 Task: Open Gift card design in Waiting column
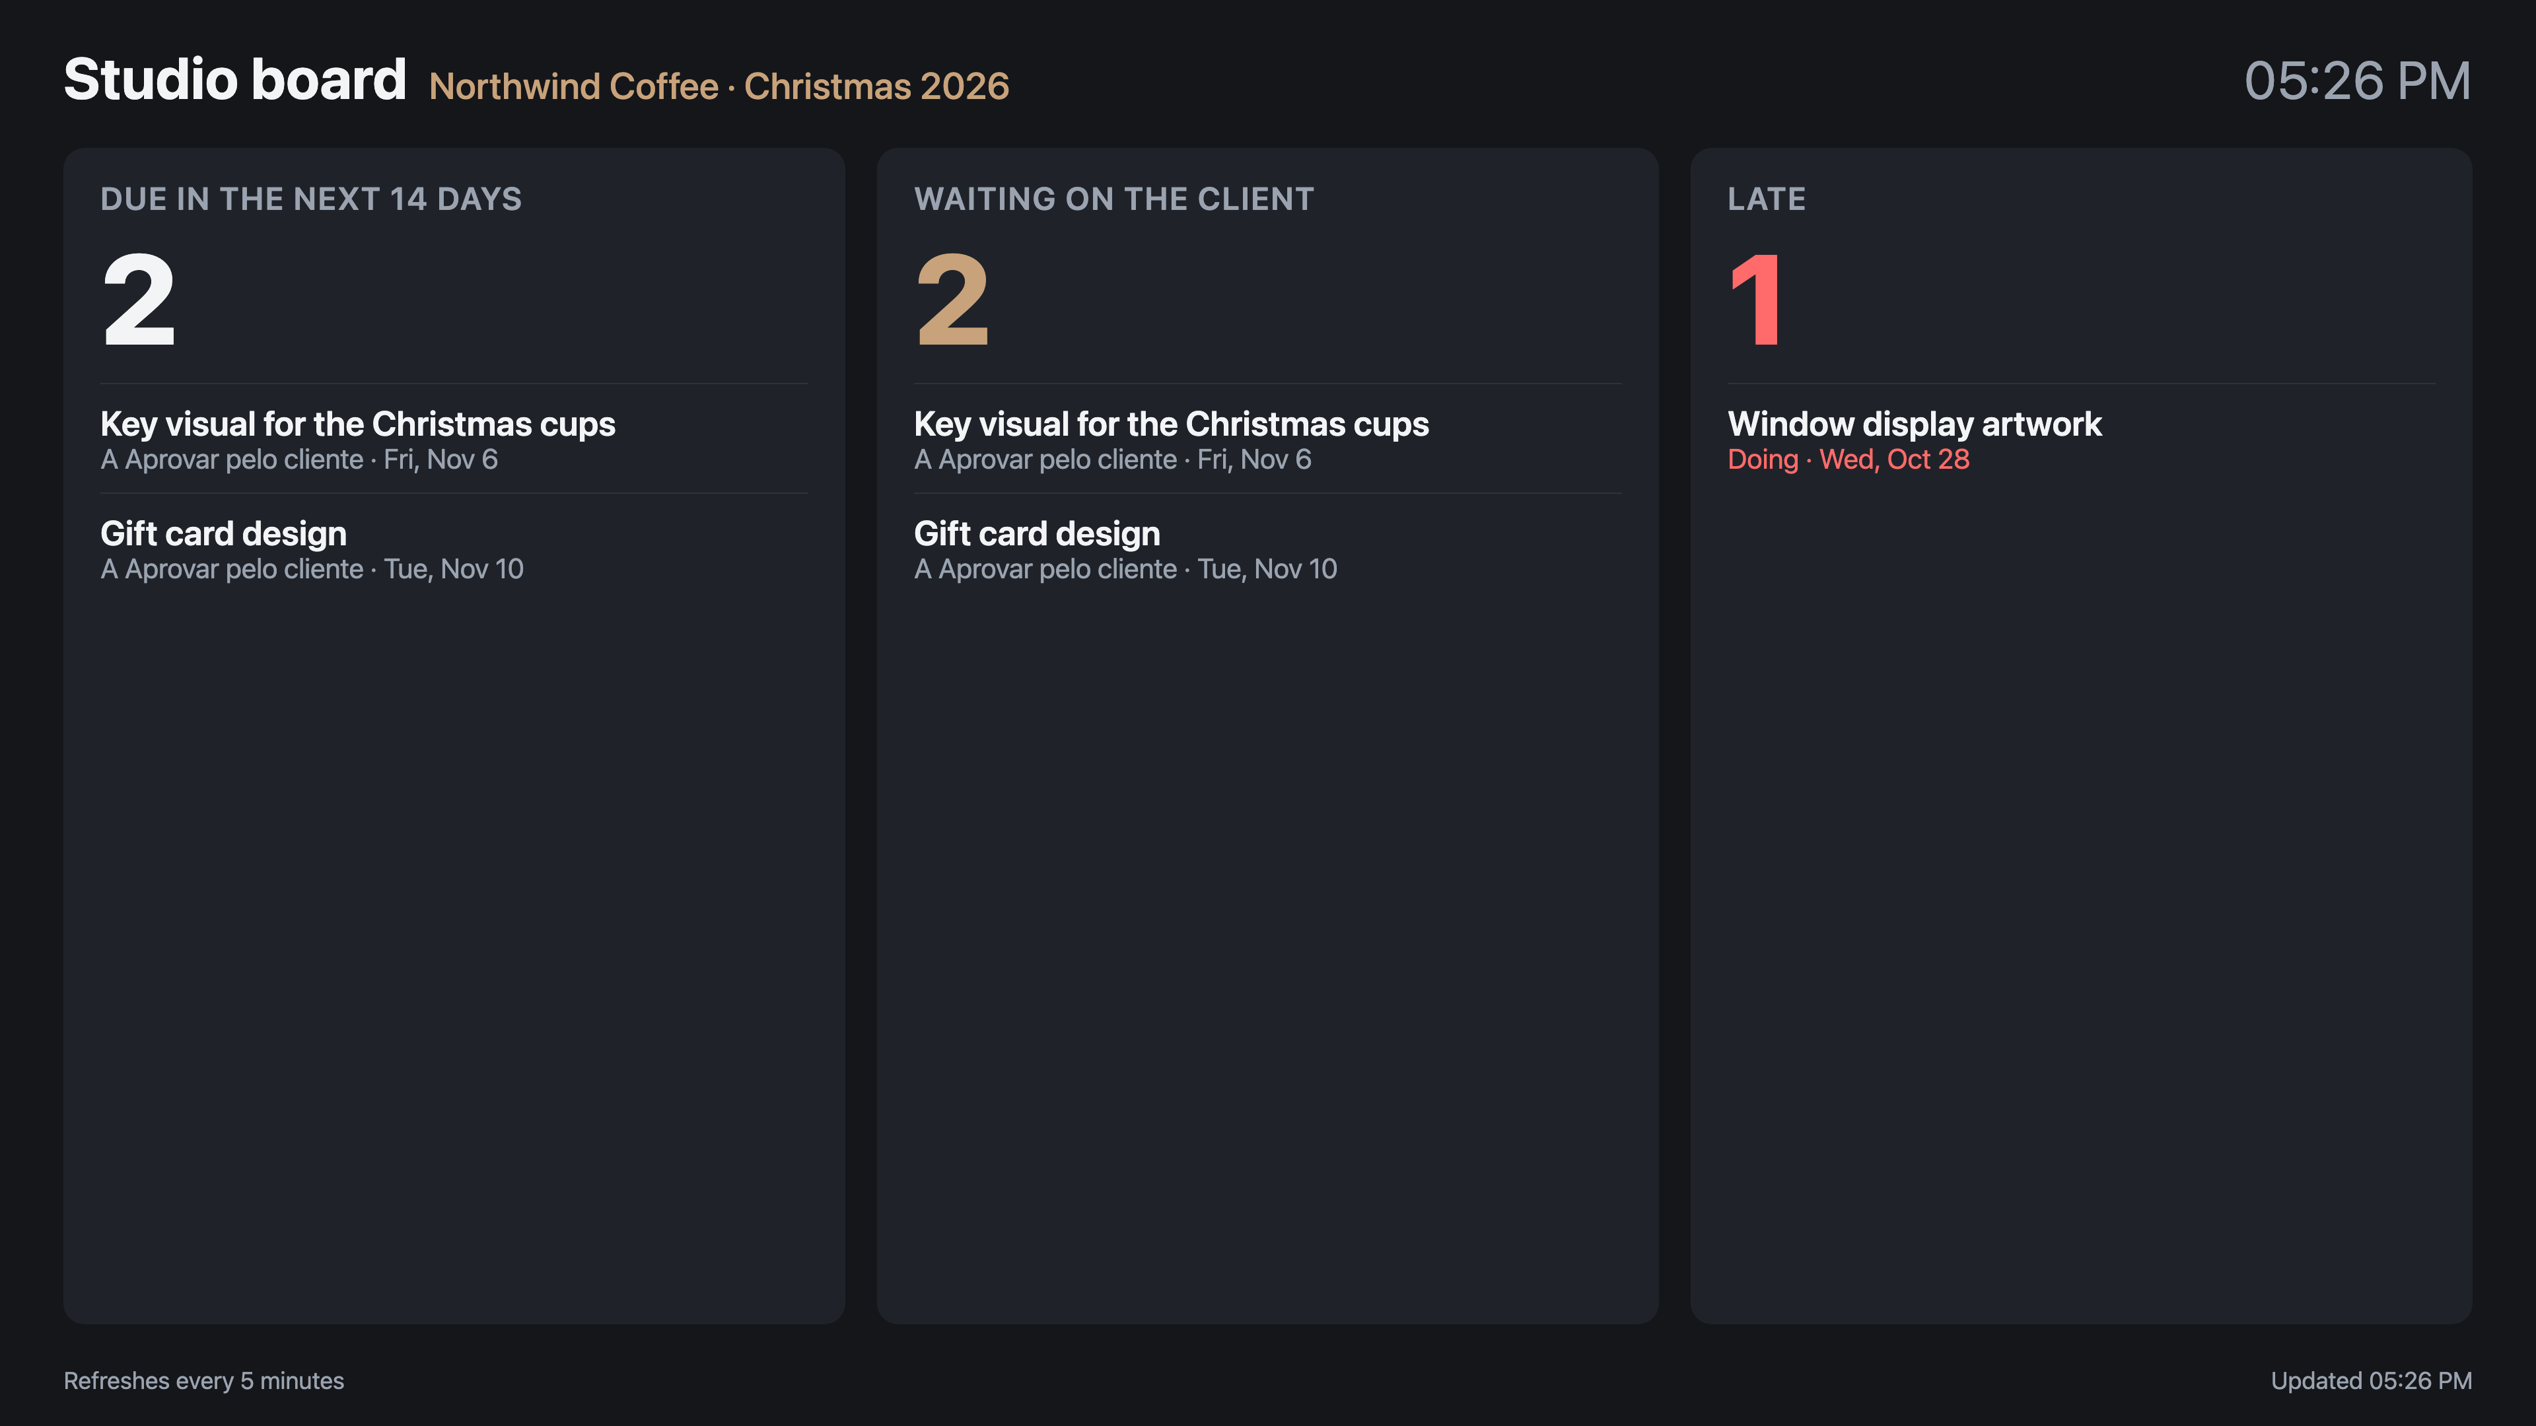click(1037, 533)
